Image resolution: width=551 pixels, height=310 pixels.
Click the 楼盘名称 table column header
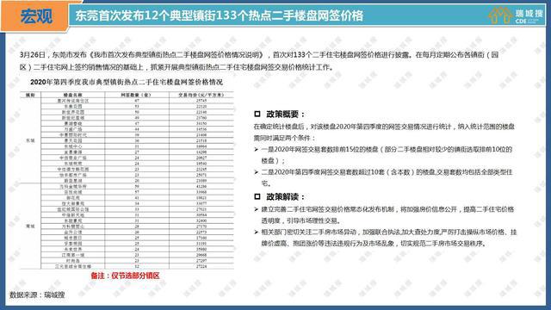72,95
